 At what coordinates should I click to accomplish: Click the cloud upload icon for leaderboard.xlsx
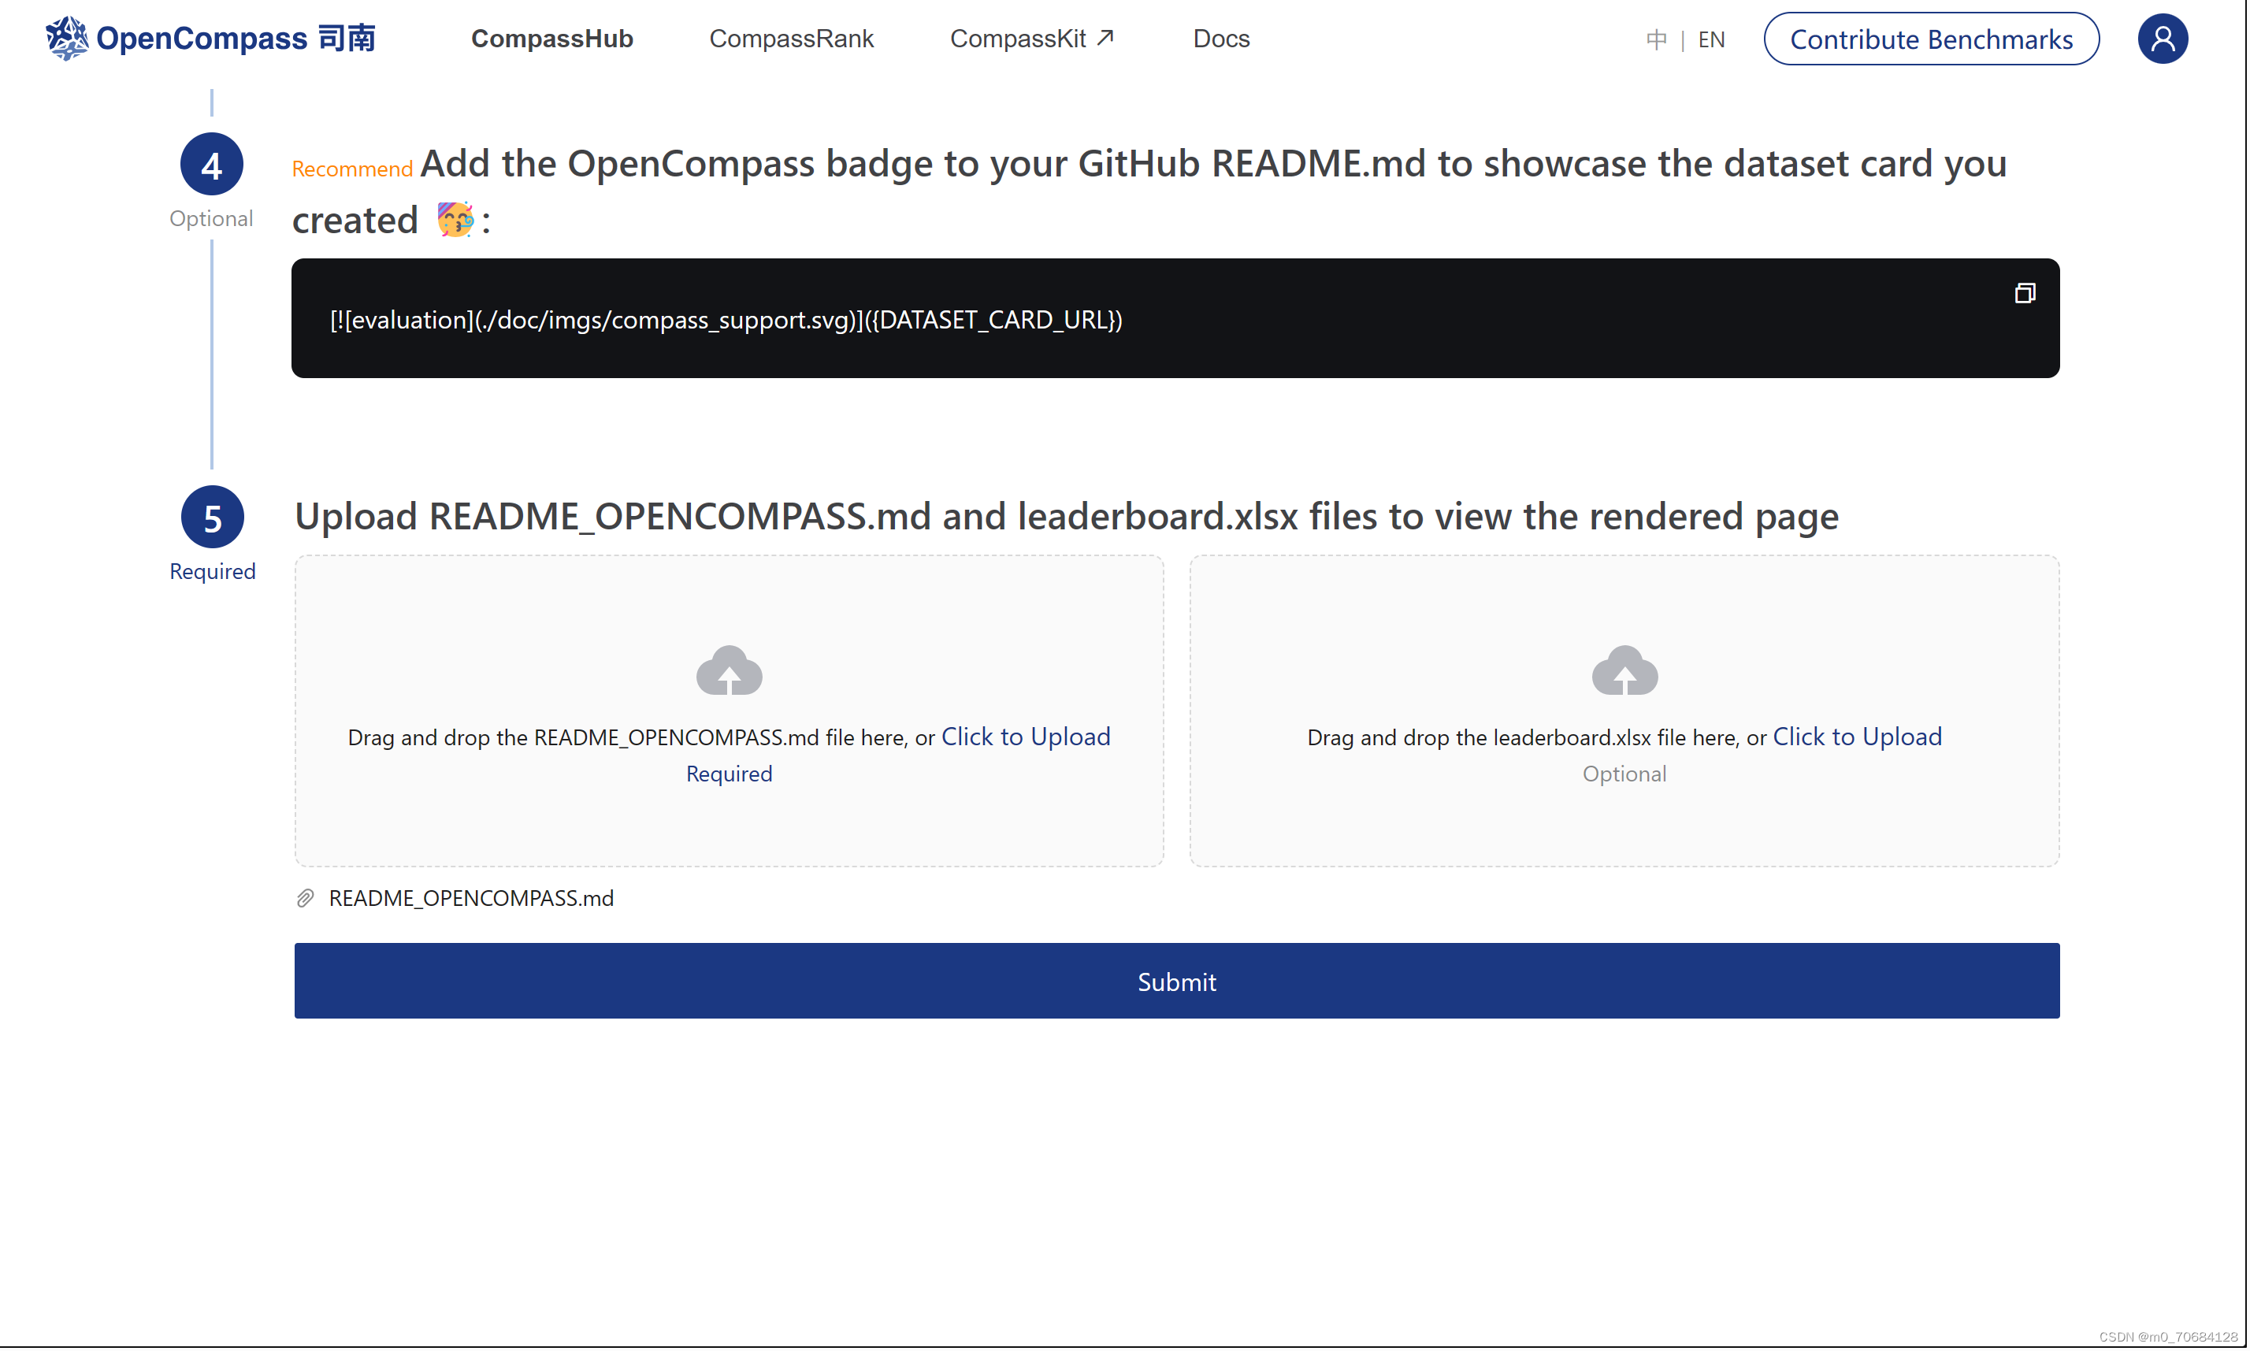coord(1624,671)
